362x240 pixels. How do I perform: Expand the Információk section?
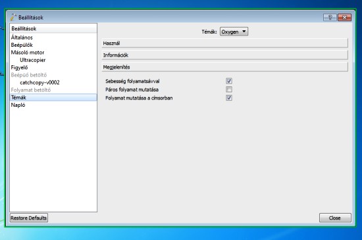click(224, 55)
